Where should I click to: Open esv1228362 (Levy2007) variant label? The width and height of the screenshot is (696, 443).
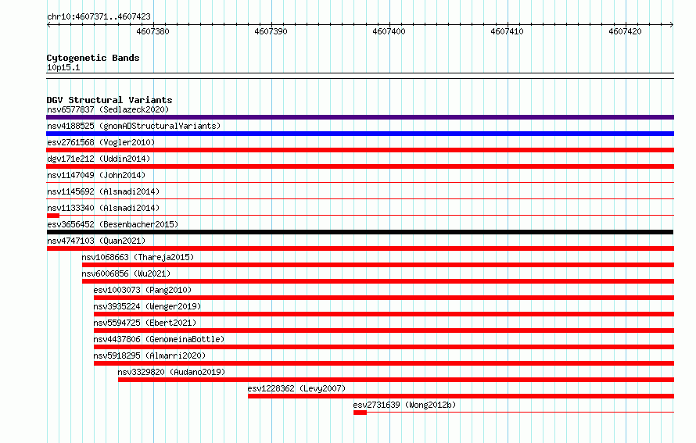point(296,388)
